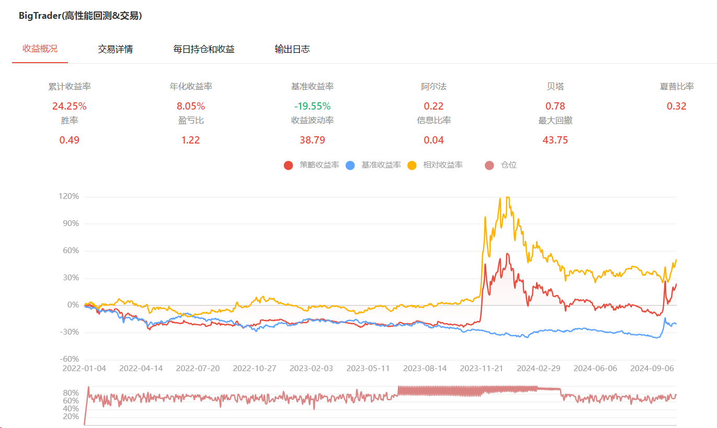The width and height of the screenshot is (717, 428).
Task: Click the 最大回撤 metric label
Action: click(555, 121)
